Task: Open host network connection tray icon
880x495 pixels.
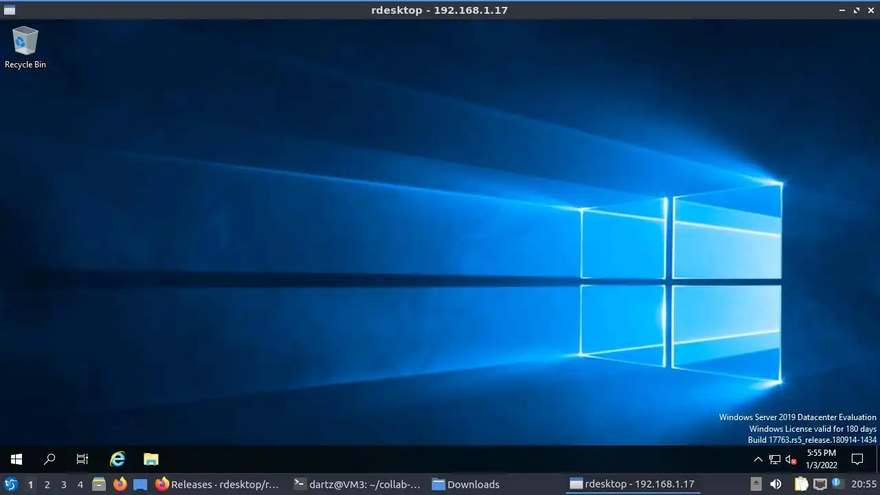Action: click(819, 484)
